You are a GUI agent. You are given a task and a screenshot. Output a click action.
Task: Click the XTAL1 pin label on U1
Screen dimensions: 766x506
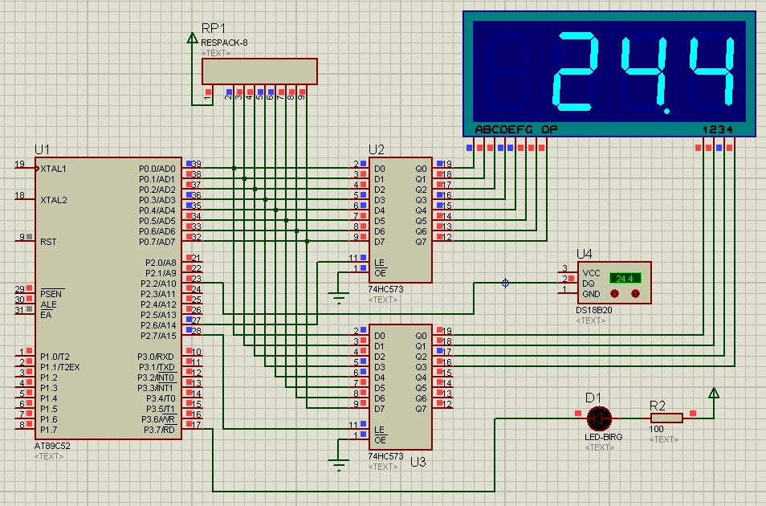click(54, 169)
